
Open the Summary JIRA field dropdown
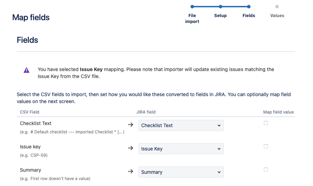pos(181,172)
